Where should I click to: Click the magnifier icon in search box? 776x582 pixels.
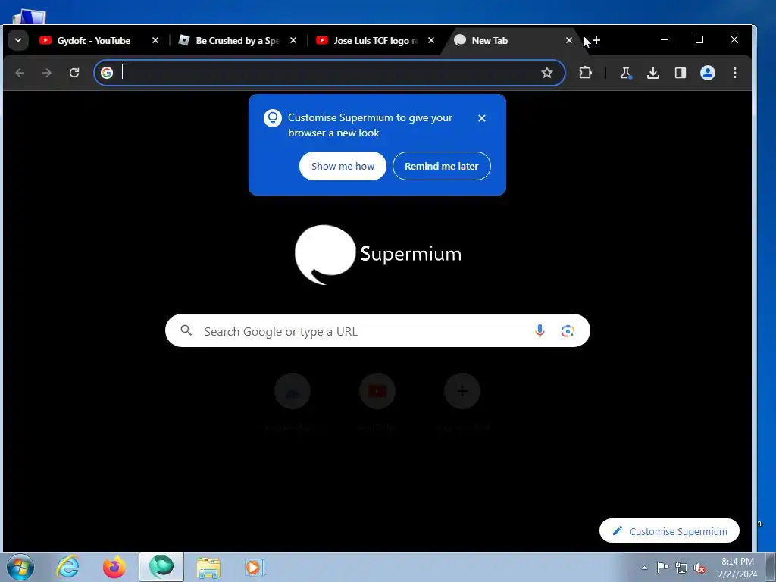(x=186, y=330)
